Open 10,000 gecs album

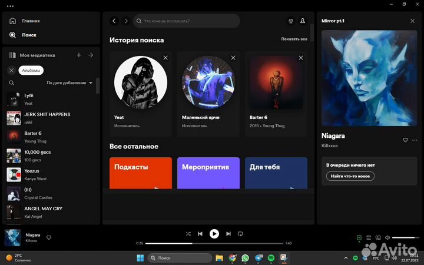point(50,155)
